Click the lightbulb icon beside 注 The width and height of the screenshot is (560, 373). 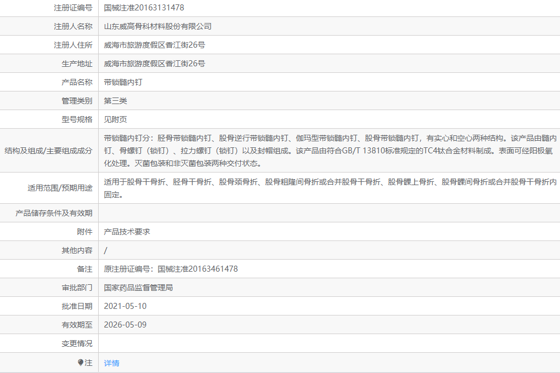coord(81,363)
